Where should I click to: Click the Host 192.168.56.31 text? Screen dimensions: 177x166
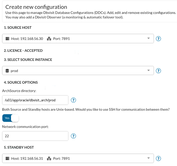click(x=27, y=159)
